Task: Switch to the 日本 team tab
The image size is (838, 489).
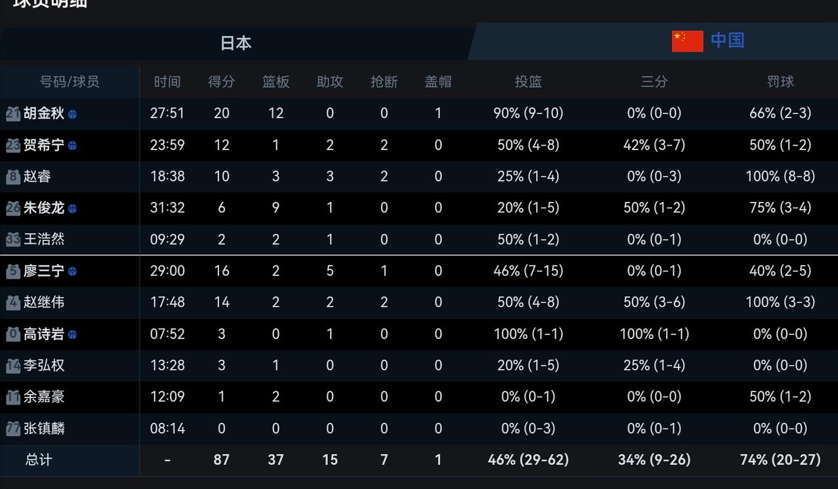Action: pyautogui.click(x=236, y=43)
